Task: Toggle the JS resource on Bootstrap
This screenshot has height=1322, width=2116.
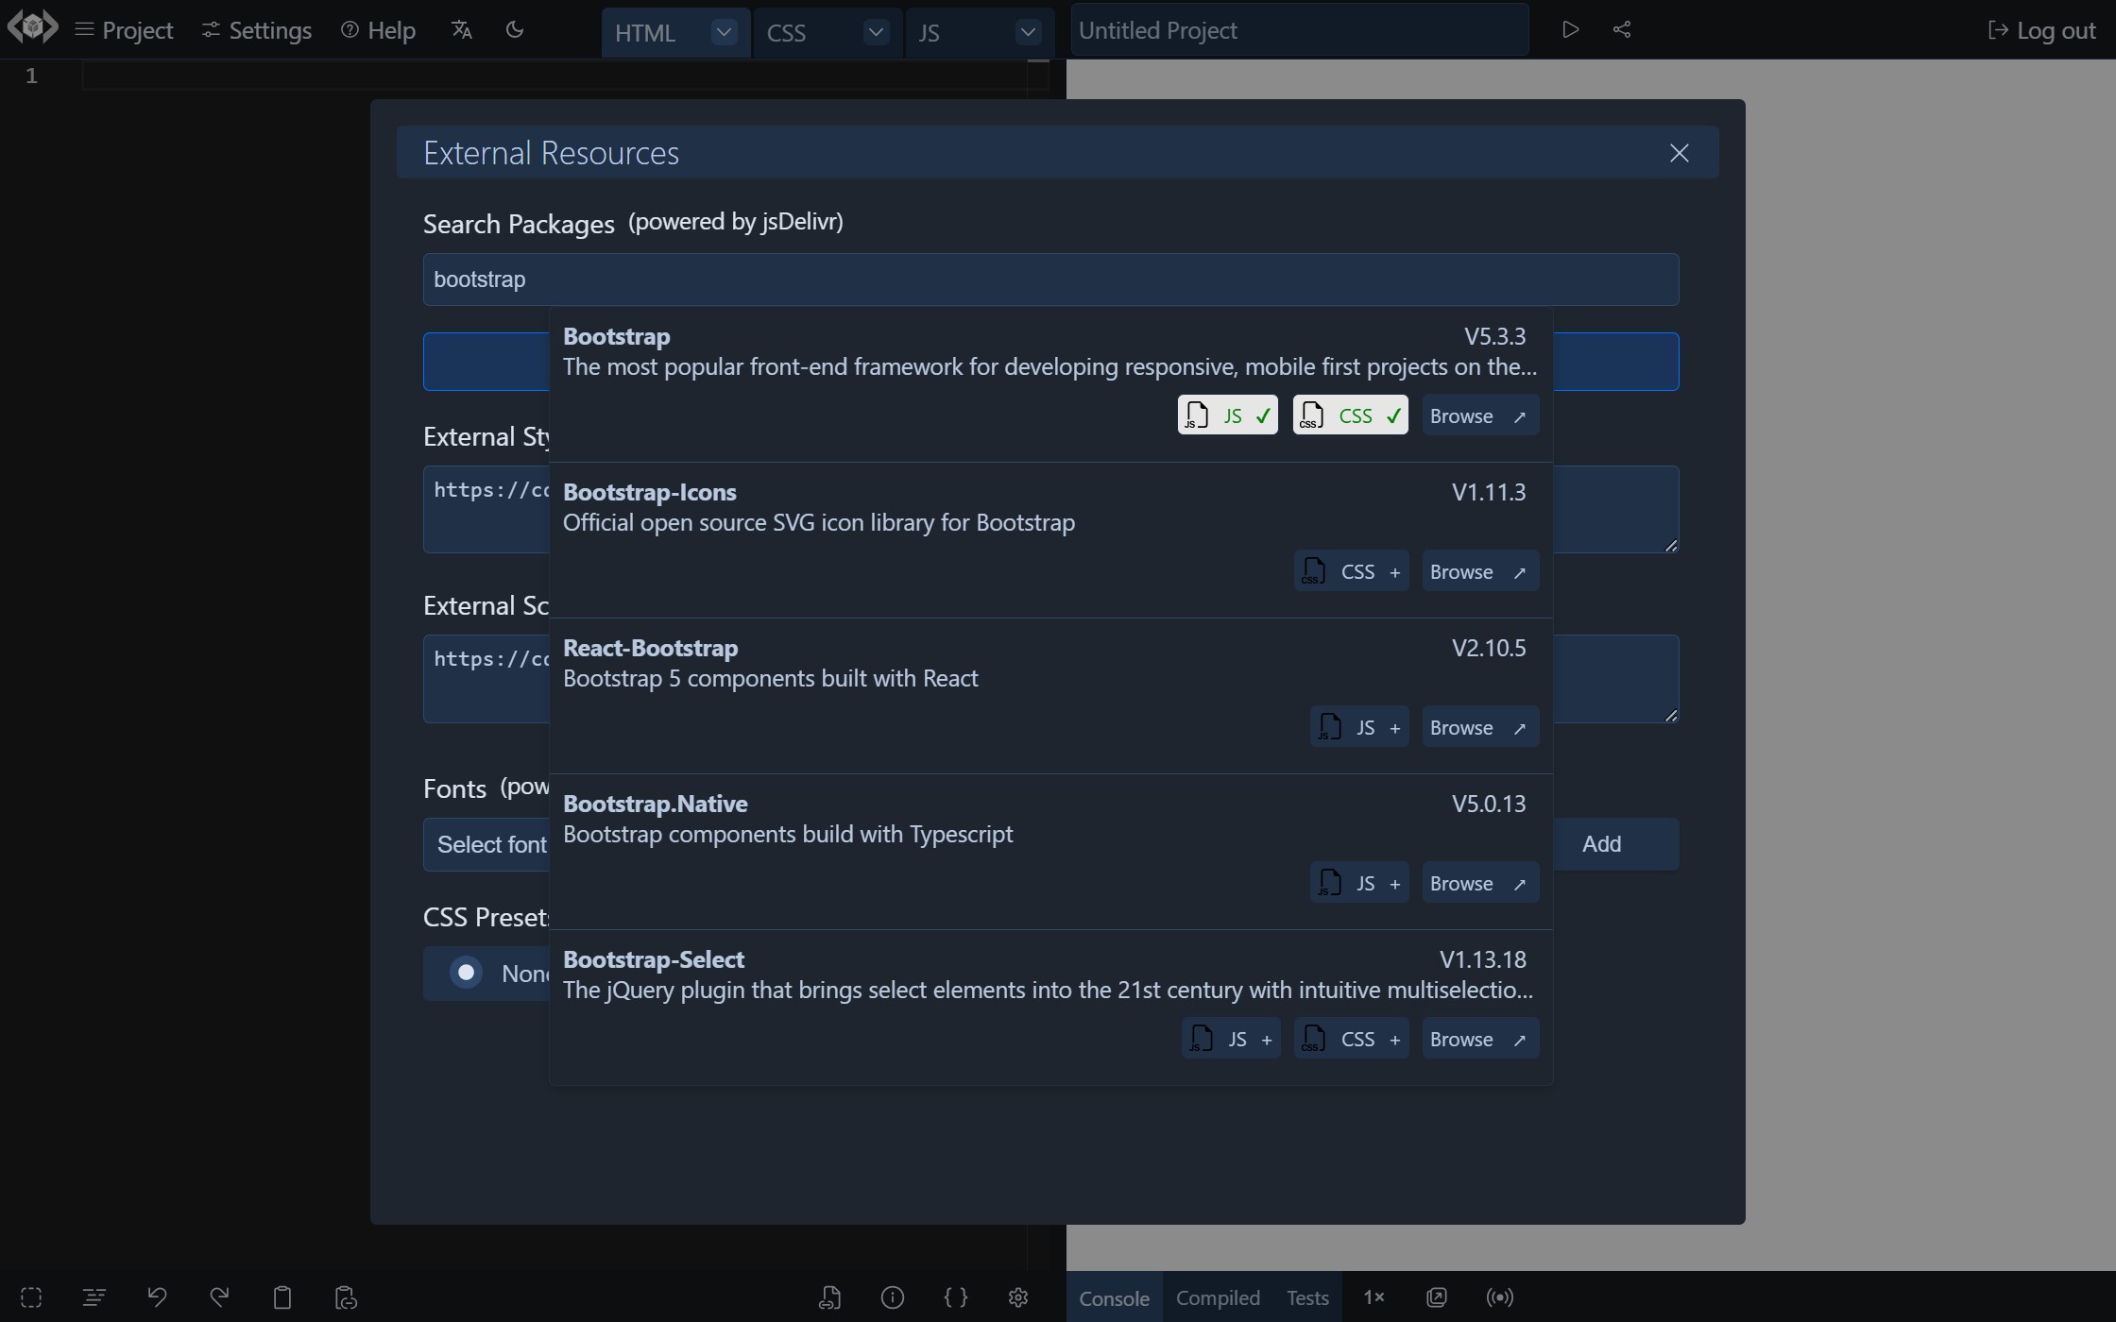Action: point(1227,415)
